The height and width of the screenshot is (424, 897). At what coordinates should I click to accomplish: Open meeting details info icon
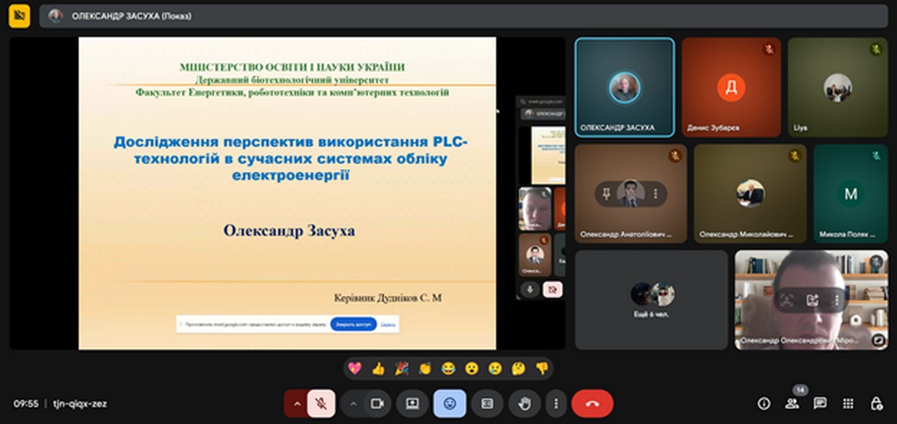764,404
